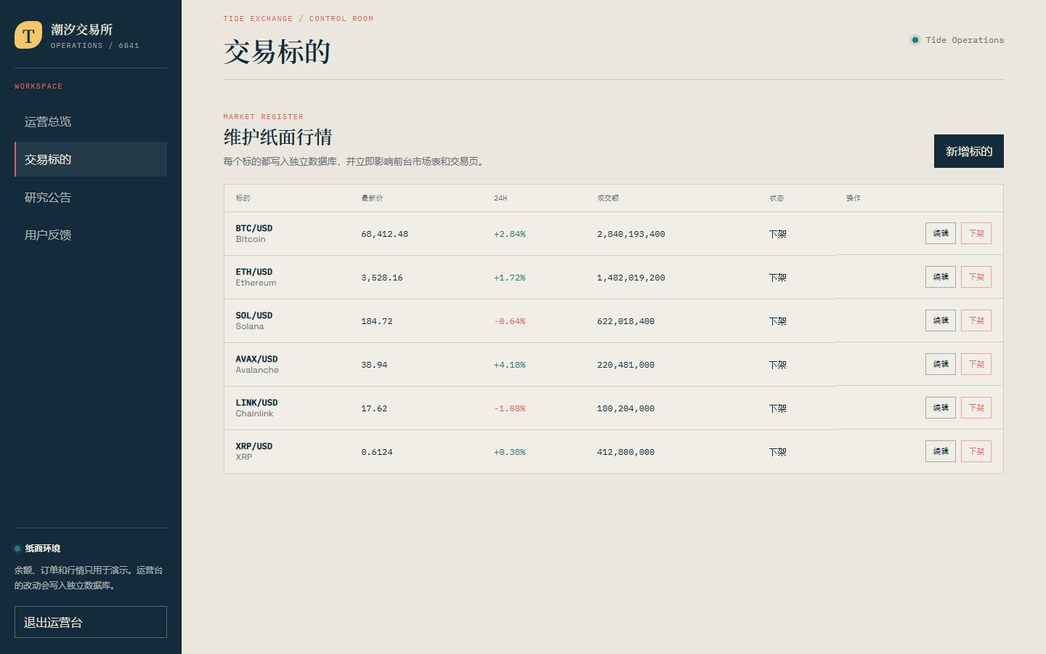Image resolution: width=1046 pixels, height=654 pixels.
Task: Click red 下架 button for XRP/USD
Action: (976, 451)
